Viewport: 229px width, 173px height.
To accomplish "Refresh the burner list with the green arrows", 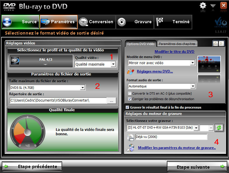I will coord(219,128).
